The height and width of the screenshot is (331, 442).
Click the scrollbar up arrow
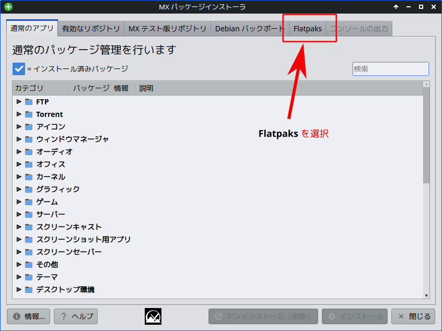(426, 84)
